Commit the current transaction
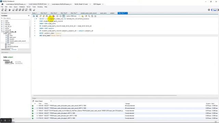This screenshot has width=219, height=123. pyautogui.click(x=57, y=16)
